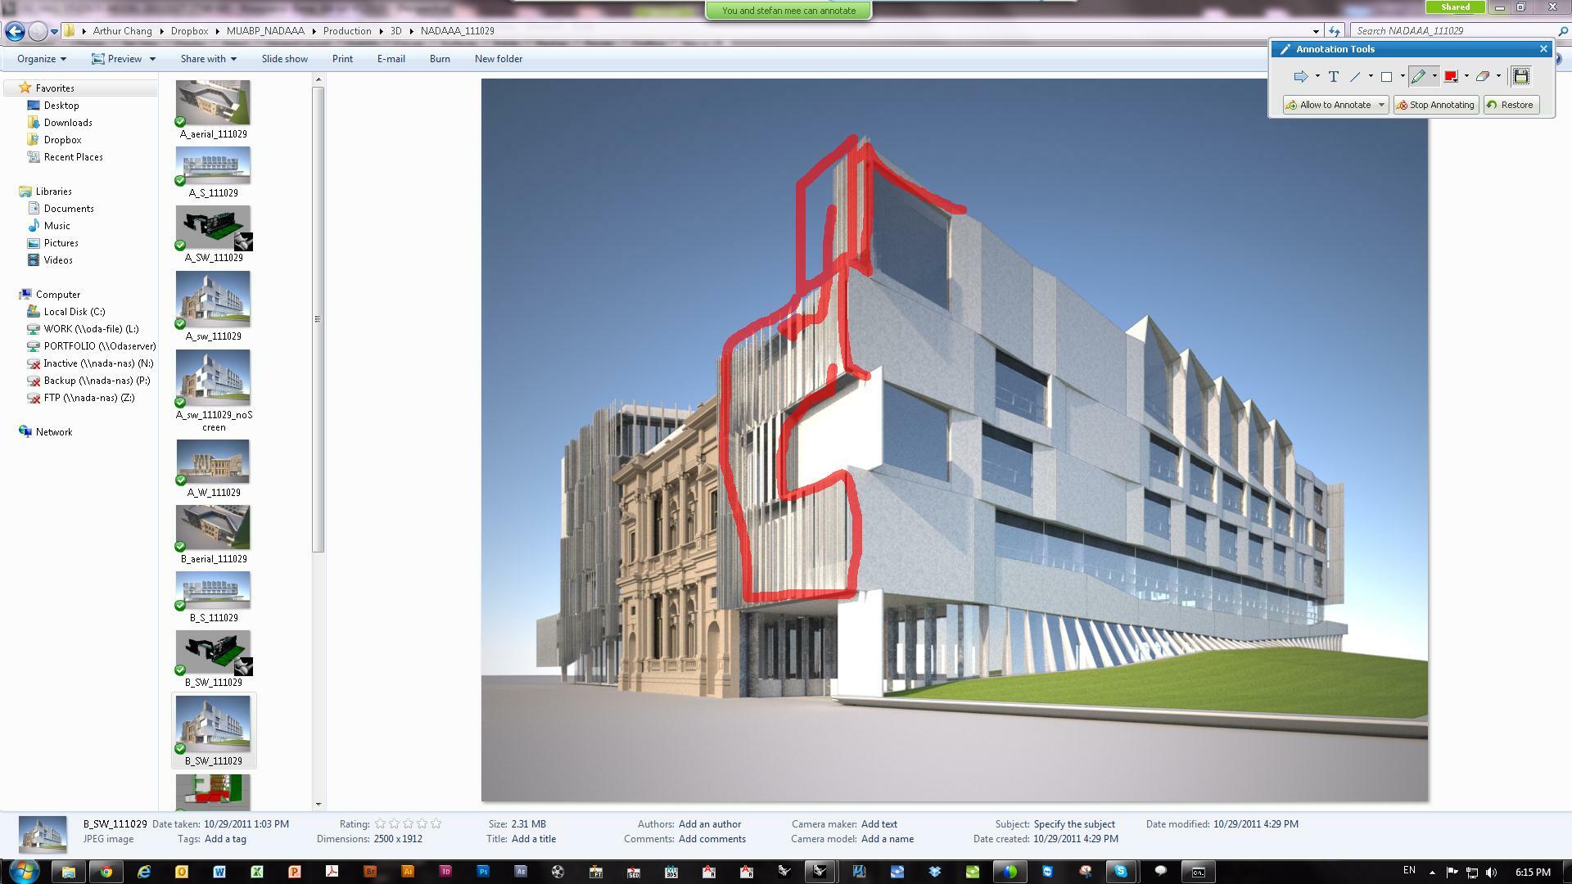Click Stop Annotating button

tap(1436, 105)
